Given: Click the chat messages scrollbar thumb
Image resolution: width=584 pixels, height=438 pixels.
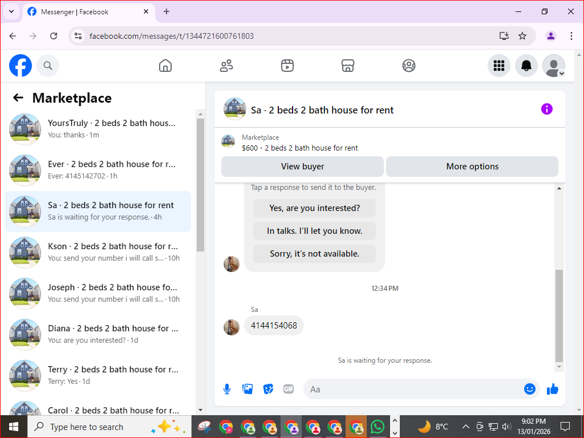Looking at the screenshot, I should click(559, 315).
